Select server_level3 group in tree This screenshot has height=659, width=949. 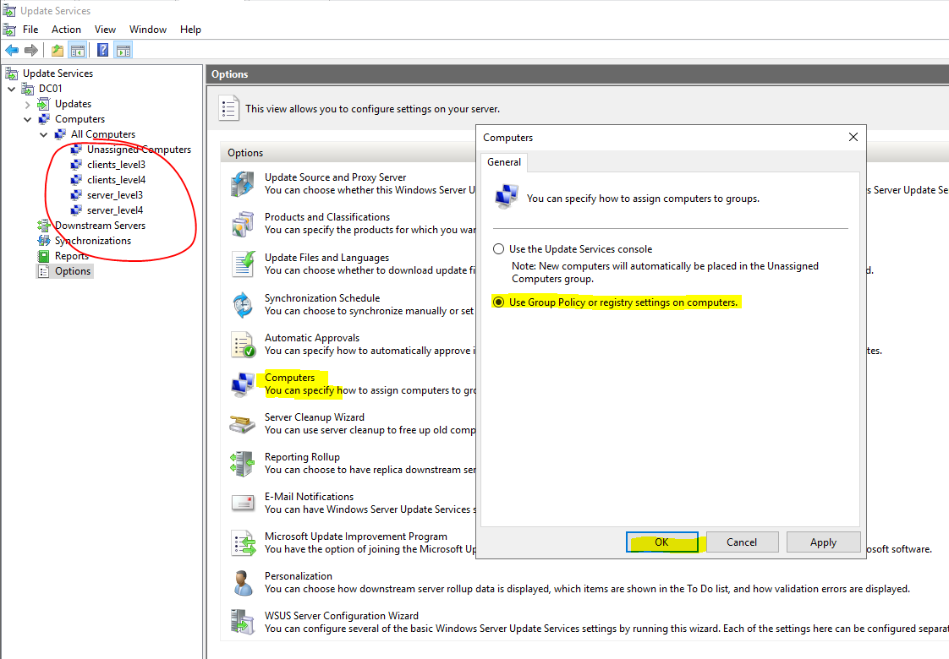pyautogui.click(x=115, y=194)
